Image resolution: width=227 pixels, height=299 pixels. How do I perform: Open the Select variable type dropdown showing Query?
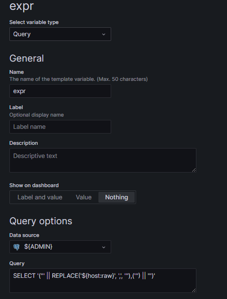(x=60, y=34)
